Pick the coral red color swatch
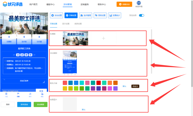The height and width of the screenshot is (116, 193). pyautogui.click(x=65, y=83)
